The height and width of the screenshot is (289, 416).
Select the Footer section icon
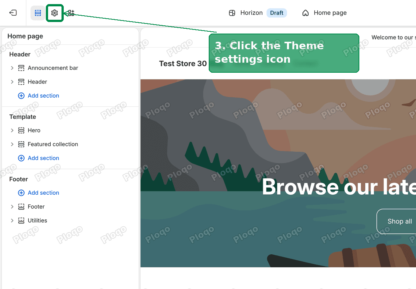pyautogui.click(x=21, y=207)
